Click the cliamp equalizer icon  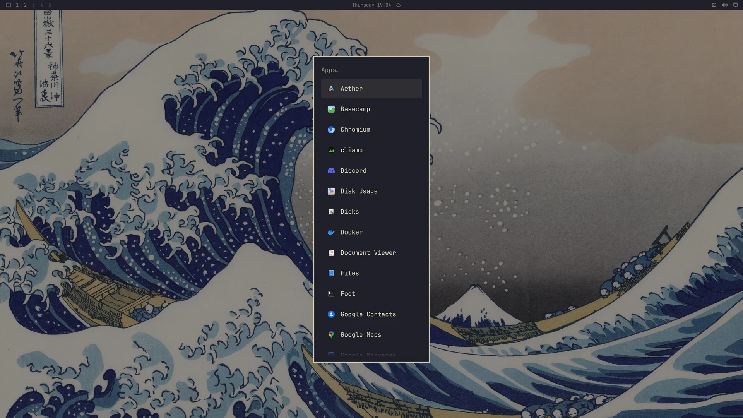331,150
